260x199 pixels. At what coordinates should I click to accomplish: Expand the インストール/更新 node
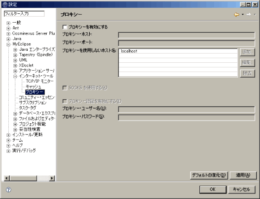[8, 135]
